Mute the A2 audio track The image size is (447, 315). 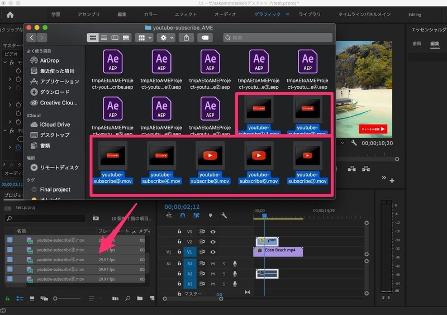tap(213, 274)
